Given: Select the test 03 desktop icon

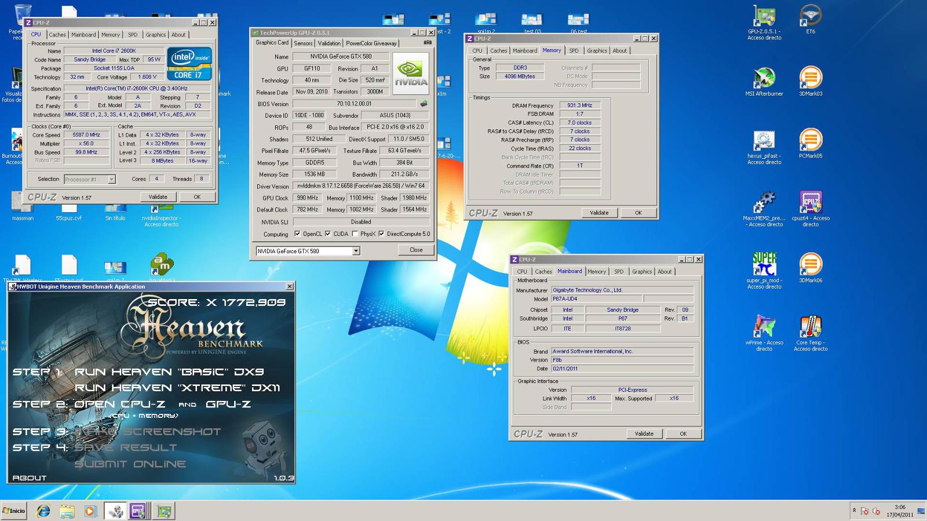Looking at the screenshot, I should pos(532,23).
